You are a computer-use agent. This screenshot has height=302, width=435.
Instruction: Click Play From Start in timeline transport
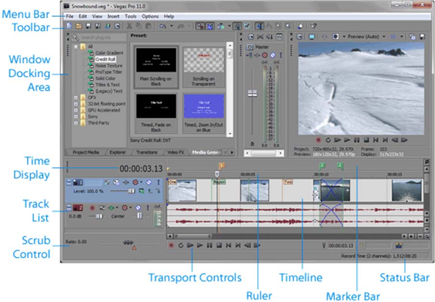click(190, 245)
